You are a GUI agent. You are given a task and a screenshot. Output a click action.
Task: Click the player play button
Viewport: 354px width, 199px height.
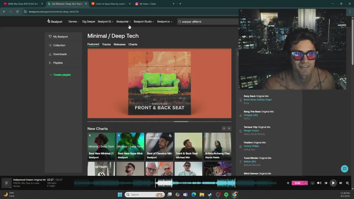coord(333,183)
